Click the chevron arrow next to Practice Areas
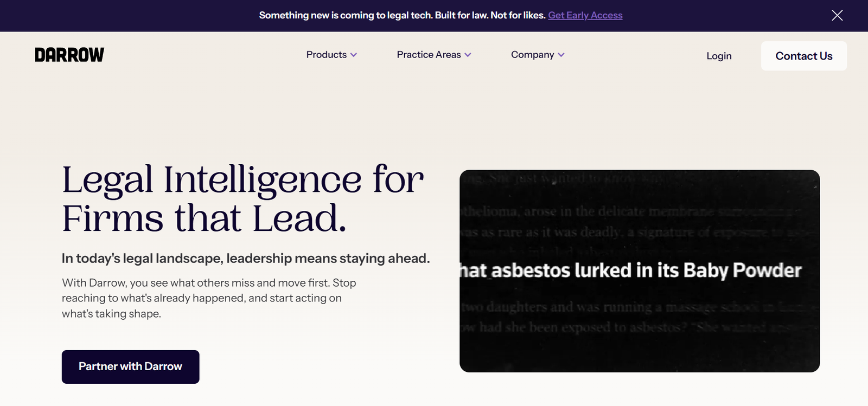 (x=468, y=55)
